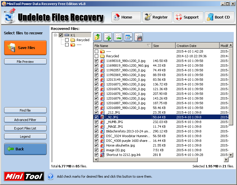The image size is (237, 185).
Task: Click the deleted ---- folder icon in tree
Action: [73, 45]
